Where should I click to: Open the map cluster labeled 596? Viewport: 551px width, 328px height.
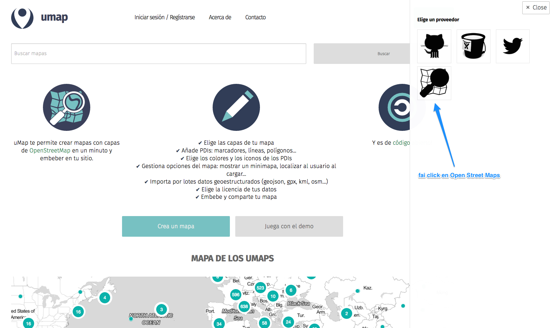click(x=236, y=295)
